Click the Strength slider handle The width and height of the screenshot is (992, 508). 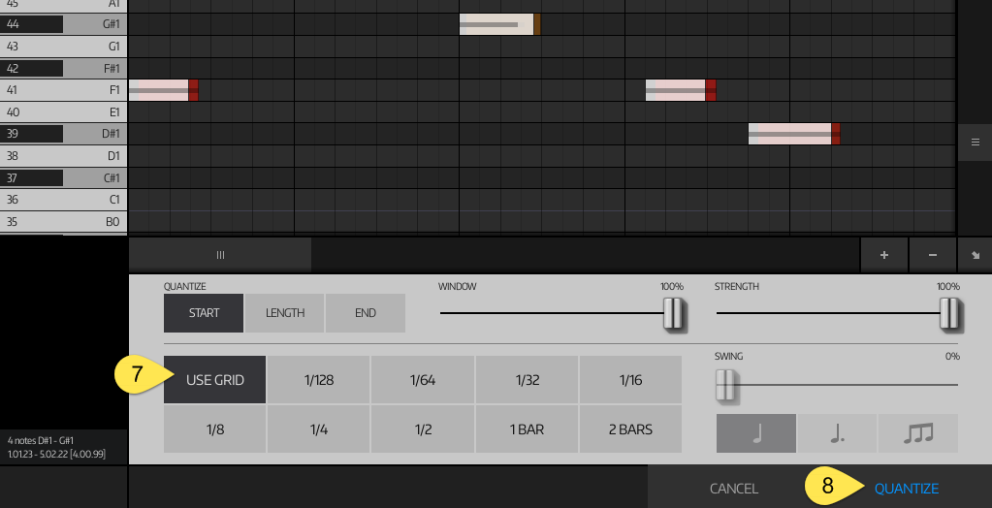pyautogui.click(x=948, y=314)
